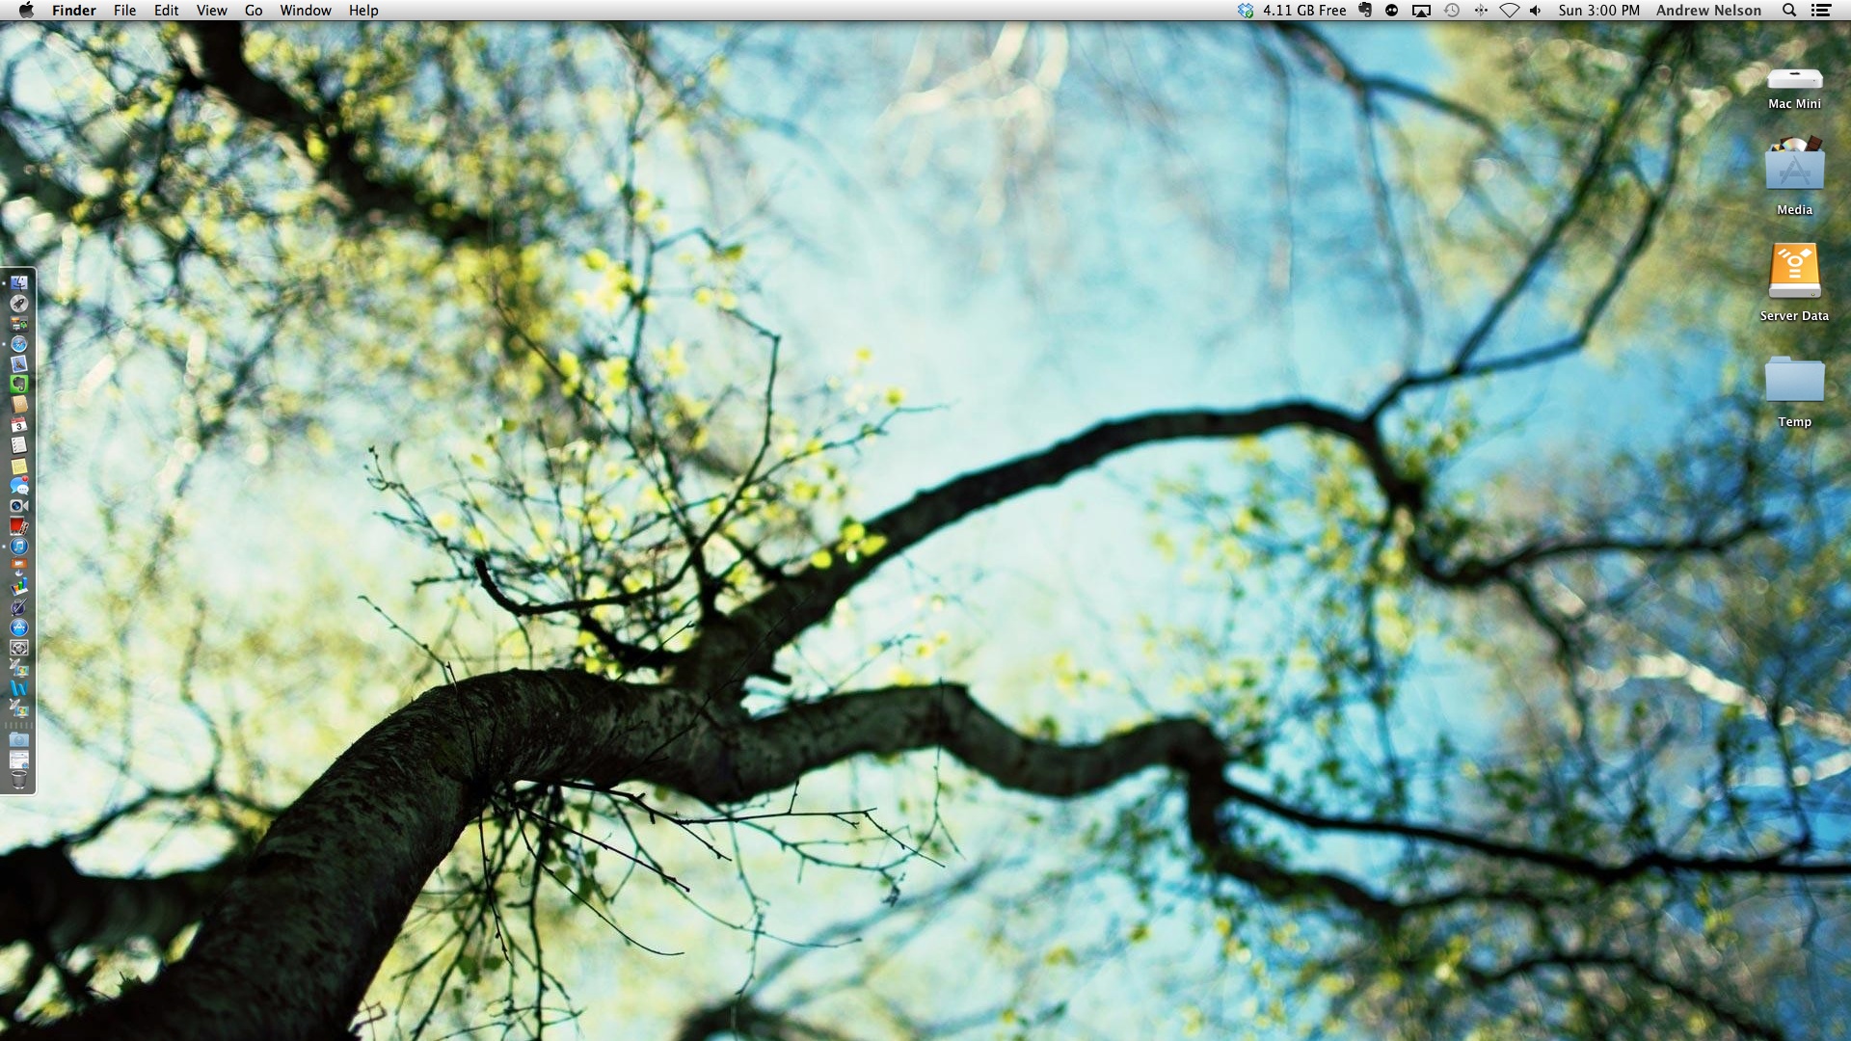
Task: Launch Launchpad rocket icon in Dock
Action: pyautogui.click(x=18, y=304)
